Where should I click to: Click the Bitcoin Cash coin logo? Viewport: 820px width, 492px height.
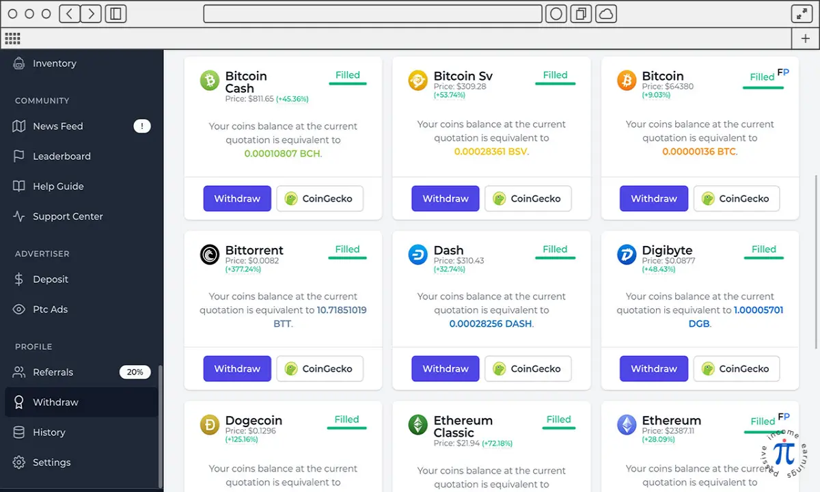[x=210, y=81]
